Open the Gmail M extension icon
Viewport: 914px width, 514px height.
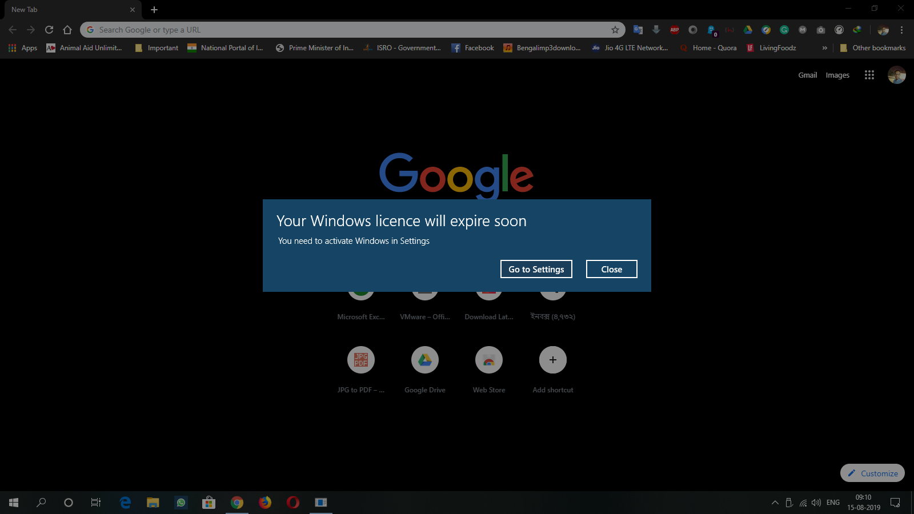(x=803, y=30)
